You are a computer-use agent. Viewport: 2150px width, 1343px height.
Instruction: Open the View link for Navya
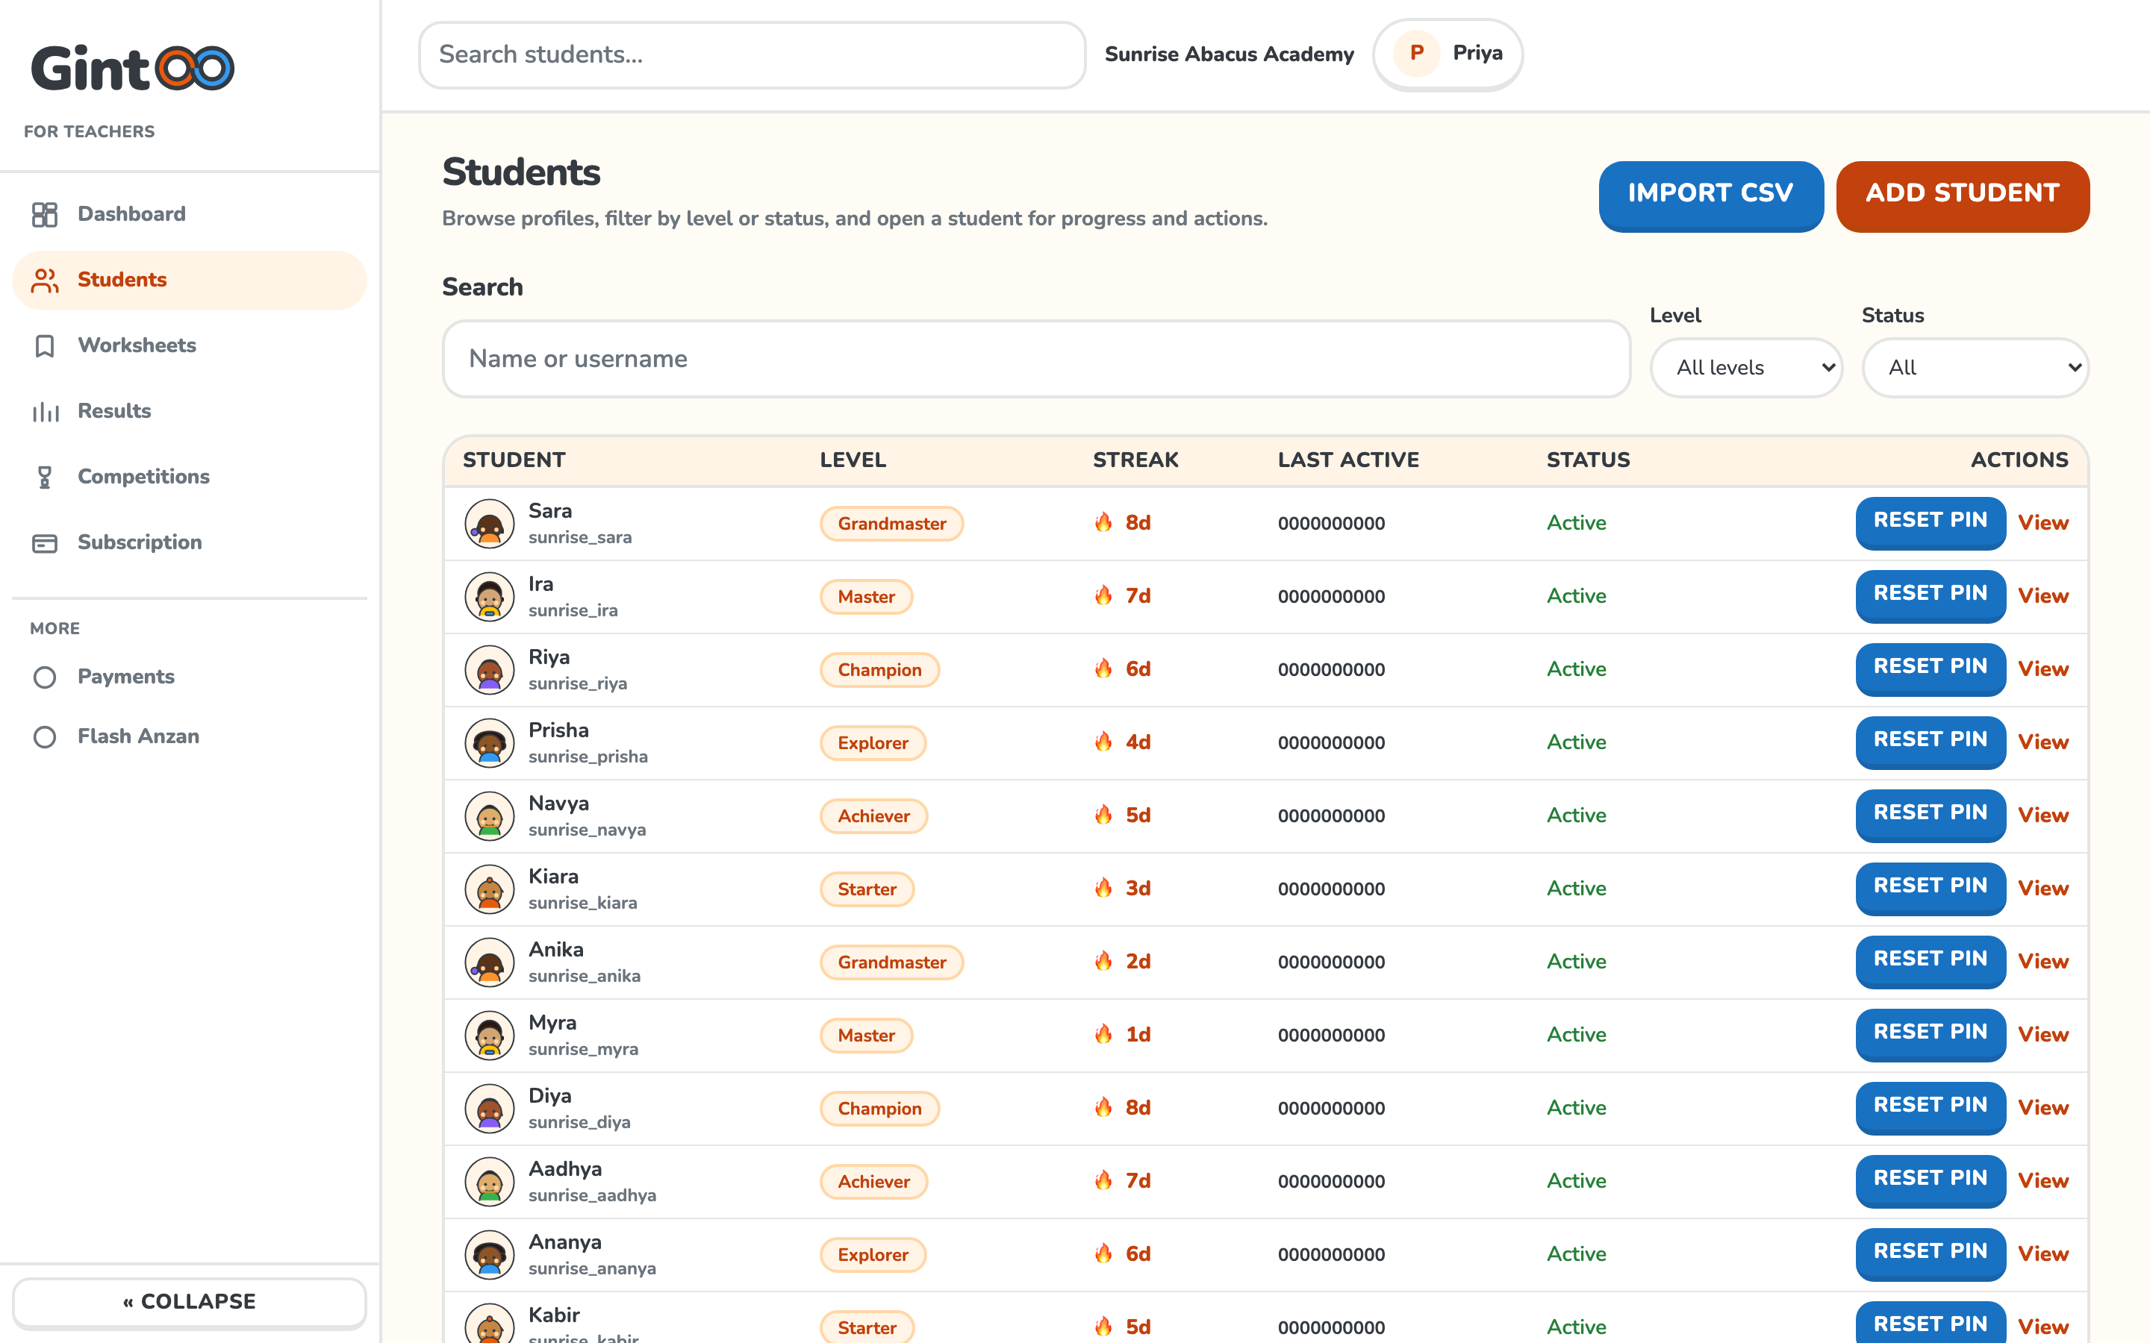click(x=2043, y=815)
